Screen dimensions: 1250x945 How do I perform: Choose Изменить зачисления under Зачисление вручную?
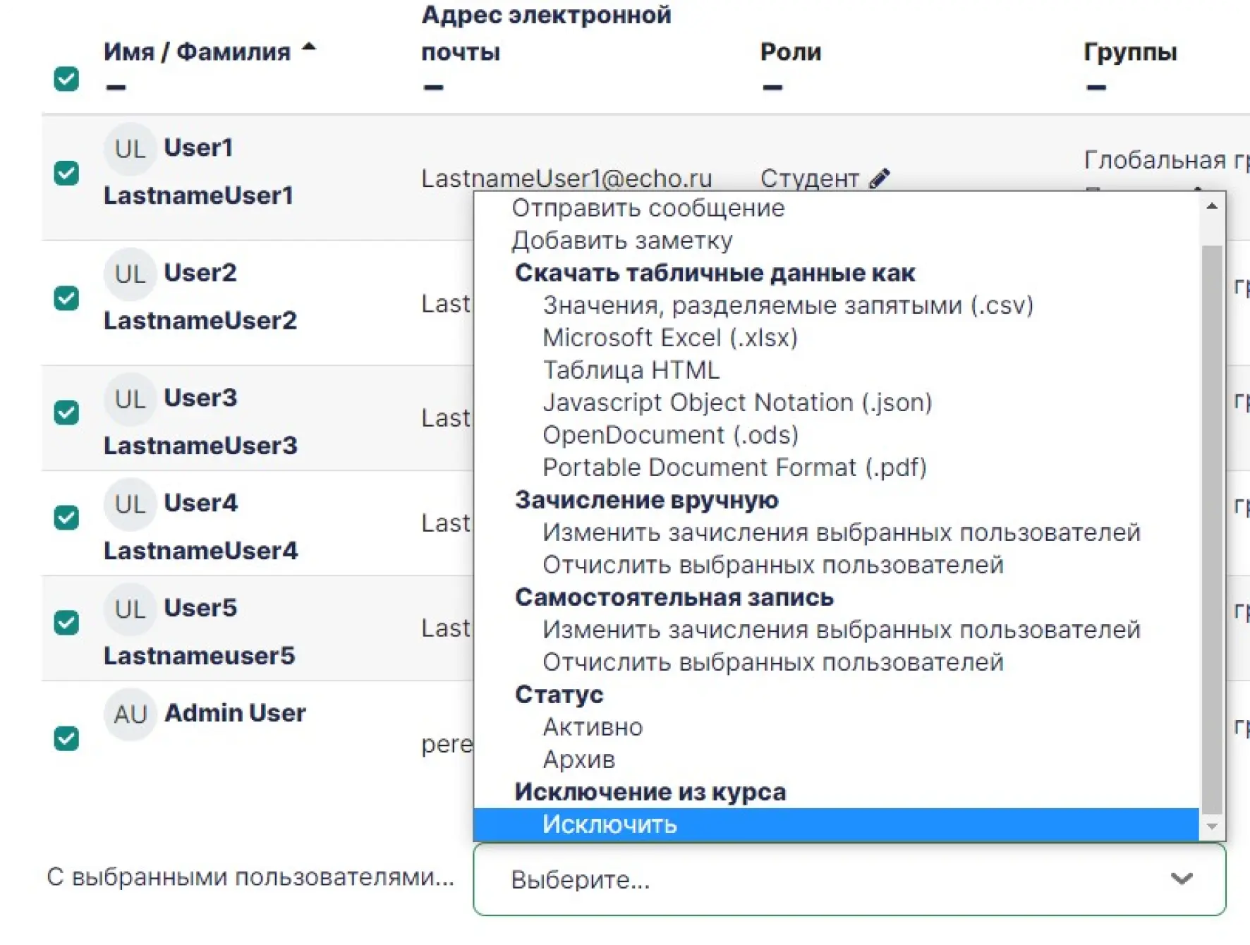(836, 532)
